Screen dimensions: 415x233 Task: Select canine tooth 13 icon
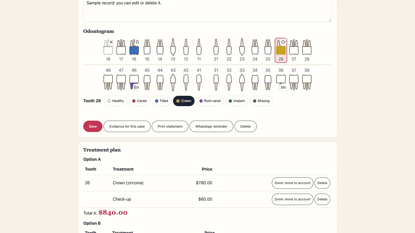point(173,50)
